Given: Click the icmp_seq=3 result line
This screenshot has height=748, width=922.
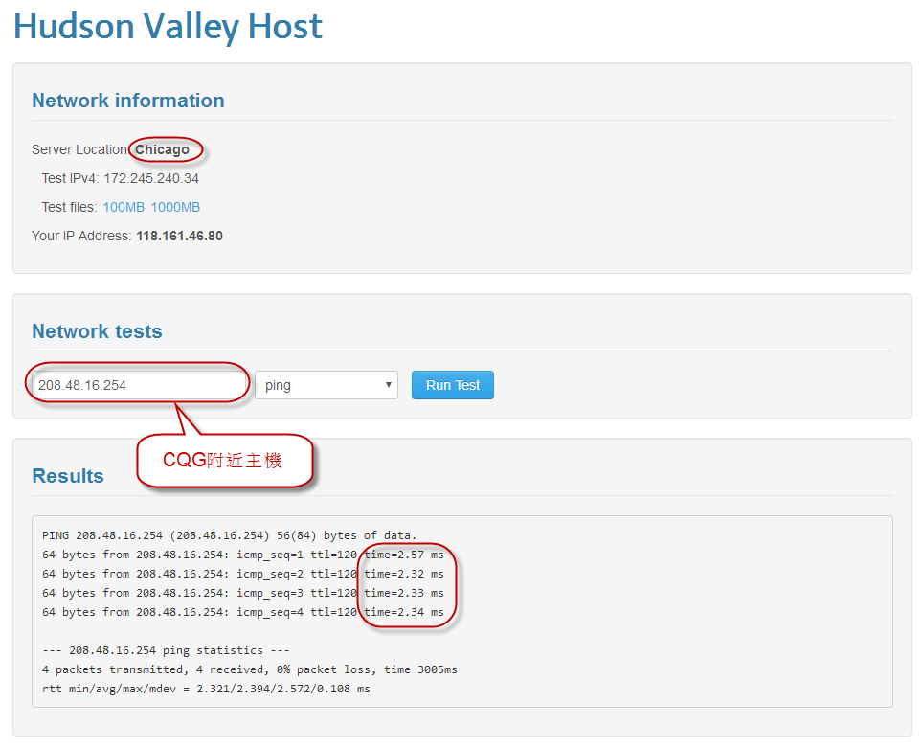Looking at the screenshot, I should click(x=243, y=593).
